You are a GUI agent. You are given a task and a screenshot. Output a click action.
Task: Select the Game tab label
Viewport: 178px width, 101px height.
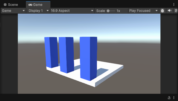click(38, 5)
